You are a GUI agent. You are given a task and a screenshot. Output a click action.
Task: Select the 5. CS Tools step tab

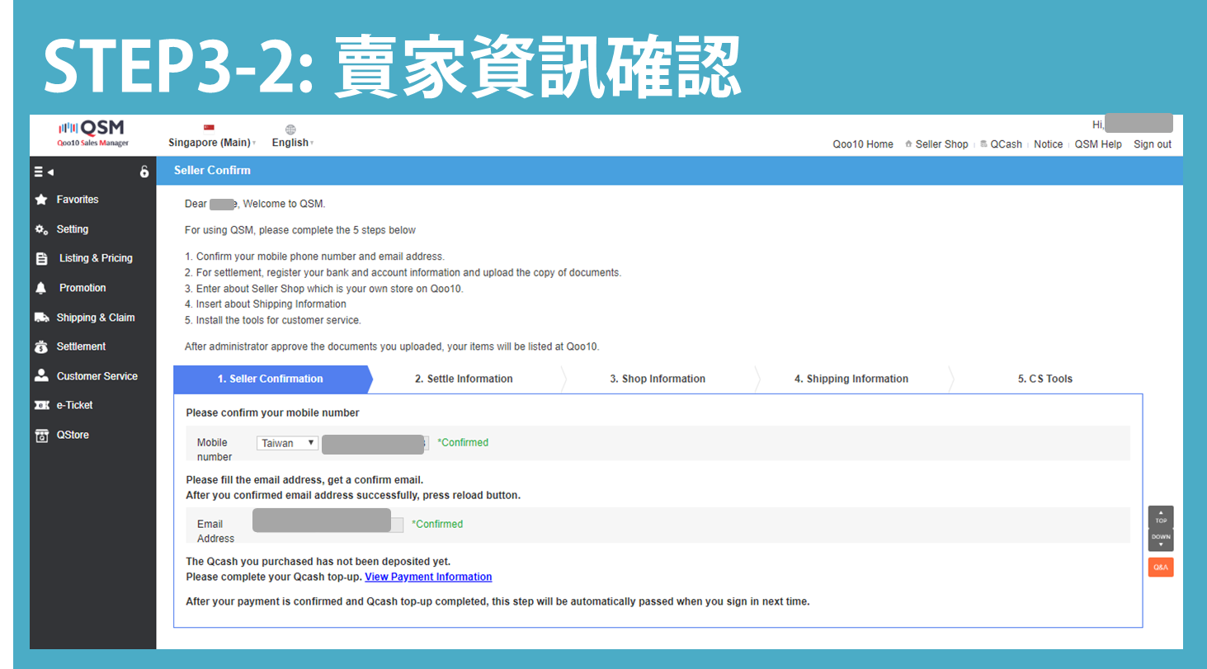1045,379
